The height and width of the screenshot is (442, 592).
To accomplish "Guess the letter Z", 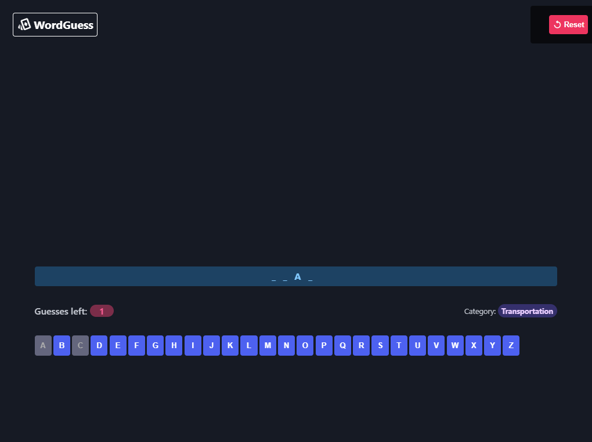I will click(x=511, y=345).
